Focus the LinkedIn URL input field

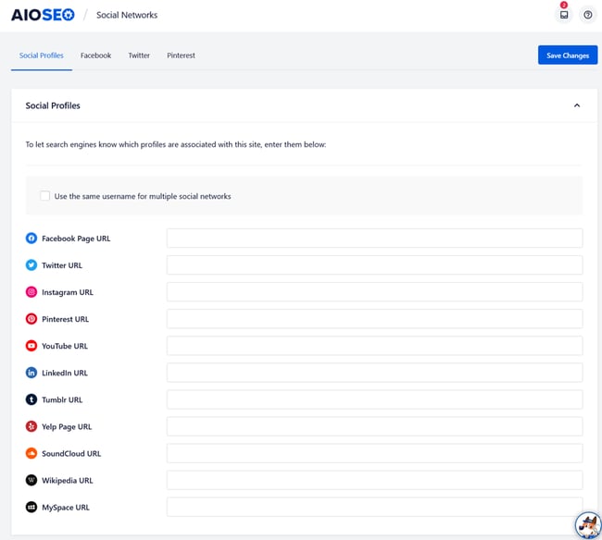375,373
